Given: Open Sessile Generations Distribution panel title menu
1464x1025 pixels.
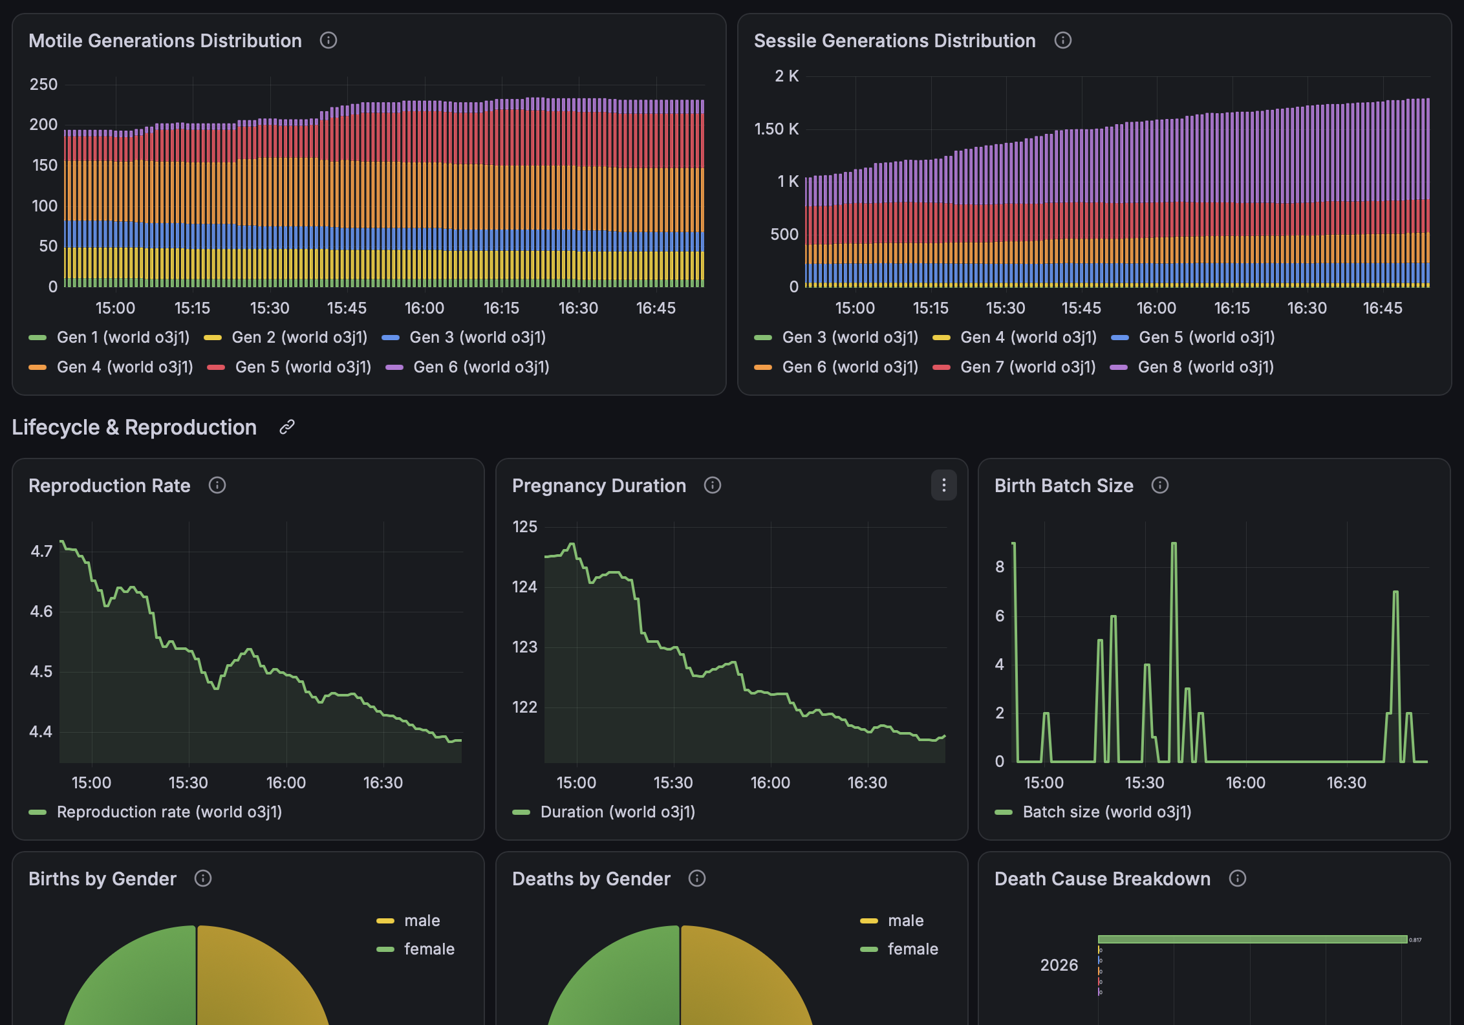Looking at the screenshot, I should (895, 41).
